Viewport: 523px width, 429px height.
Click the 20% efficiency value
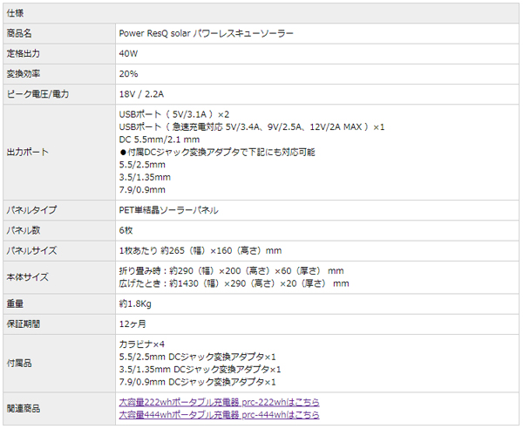(x=128, y=74)
